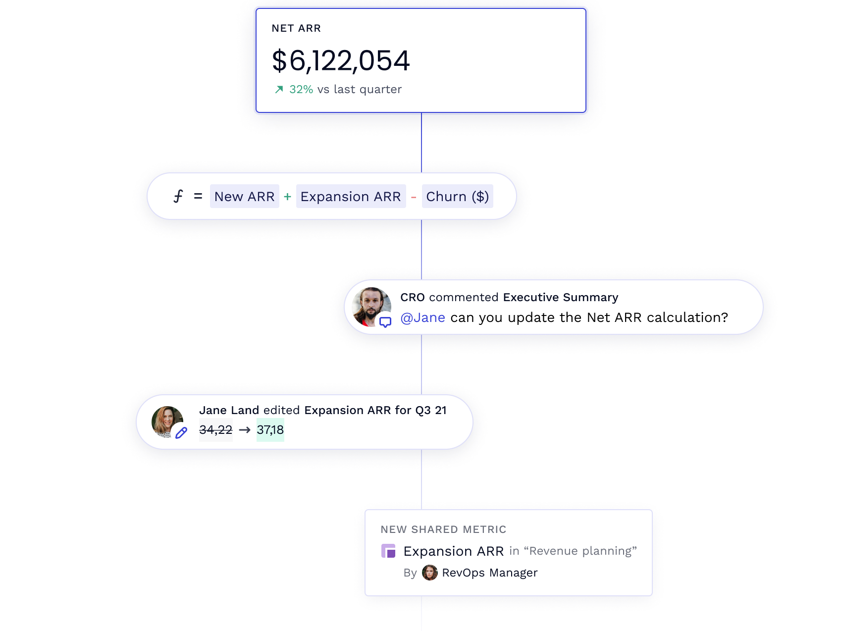Select the New ARR formula chip
The image size is (842, 631).
pyautogui.click(x=244, y=197)
